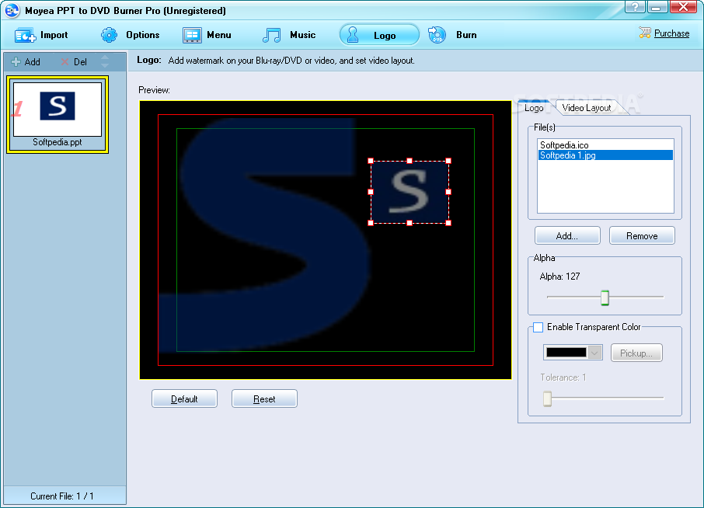Viewport: 704px width, 508px height.
Task: Click the Alpha slider handle
Action: (x=605, y=298)
